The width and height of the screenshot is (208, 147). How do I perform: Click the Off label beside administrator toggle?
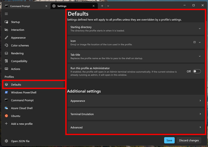[189, 72]
